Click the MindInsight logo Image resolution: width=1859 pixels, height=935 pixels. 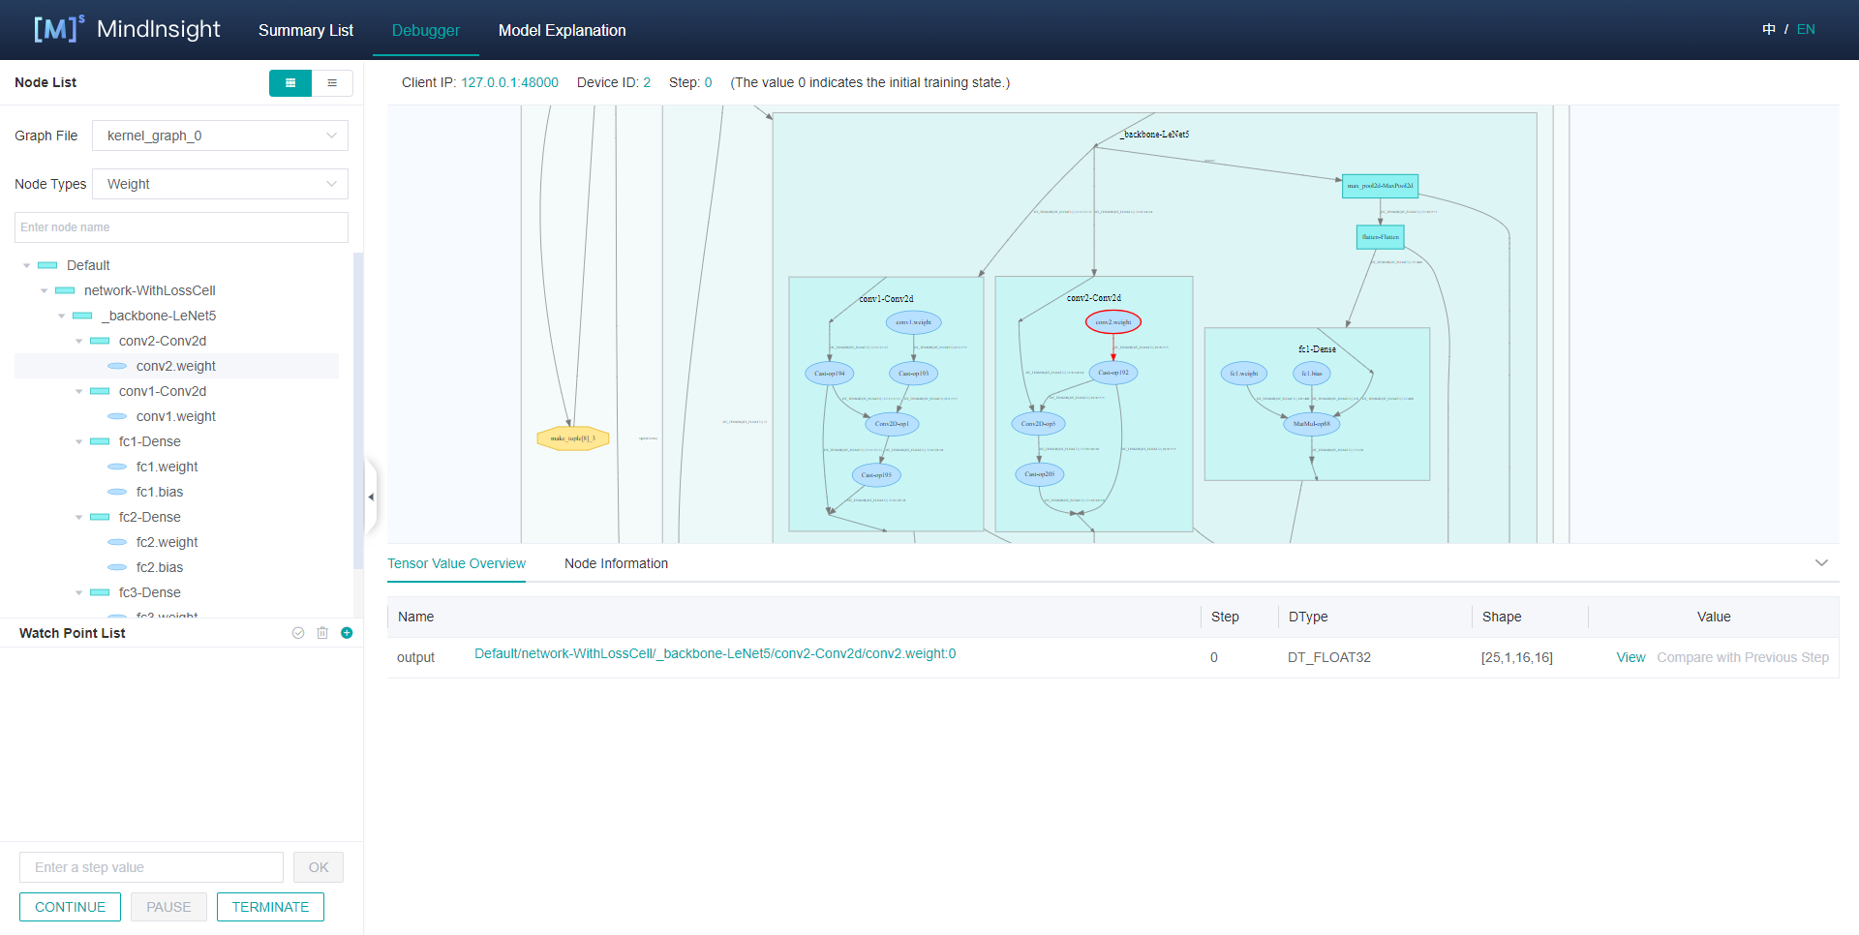click(x=127, y=29)
